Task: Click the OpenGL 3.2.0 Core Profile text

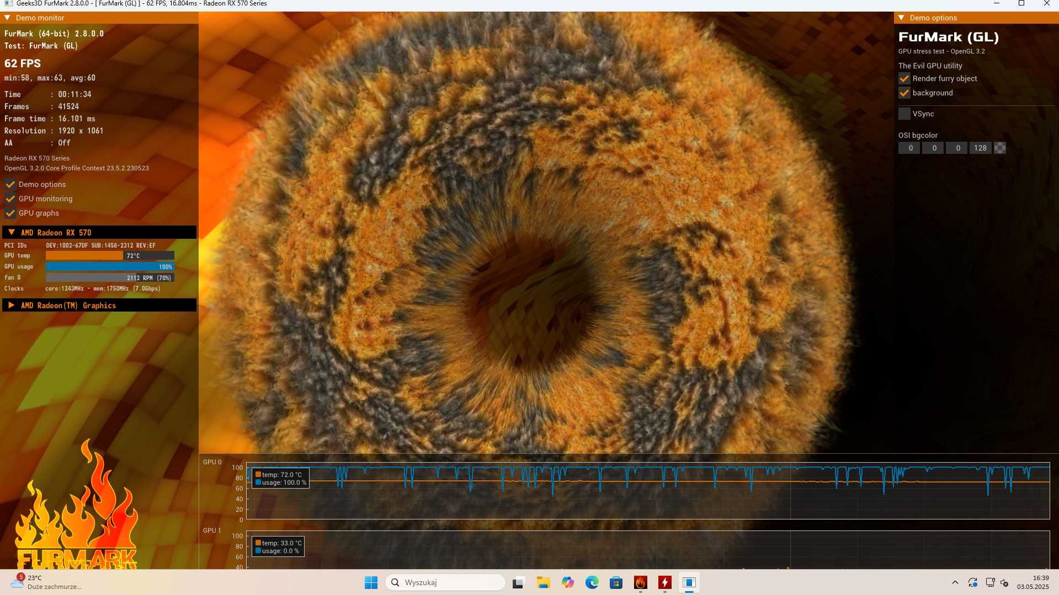Action: point(77,168)
